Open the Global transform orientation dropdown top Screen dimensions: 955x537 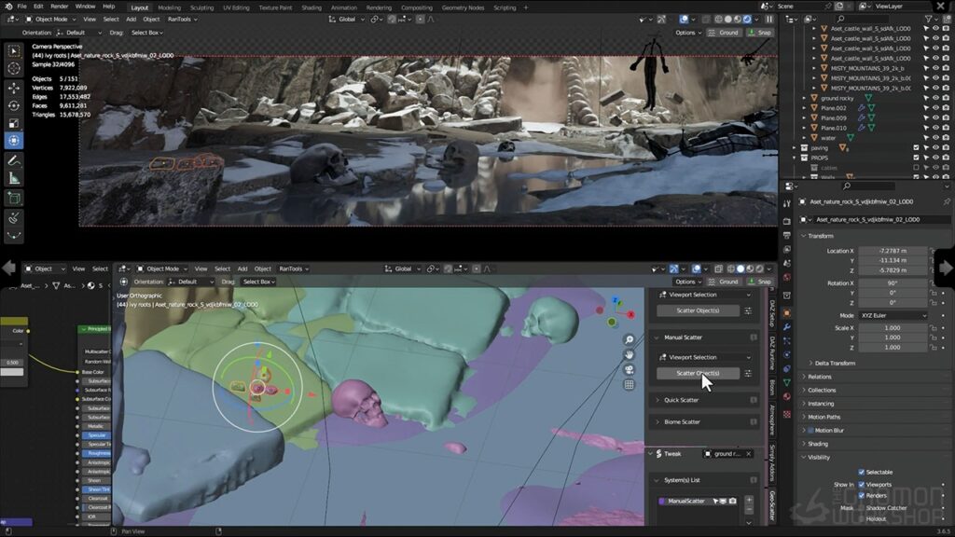[347, 19]
